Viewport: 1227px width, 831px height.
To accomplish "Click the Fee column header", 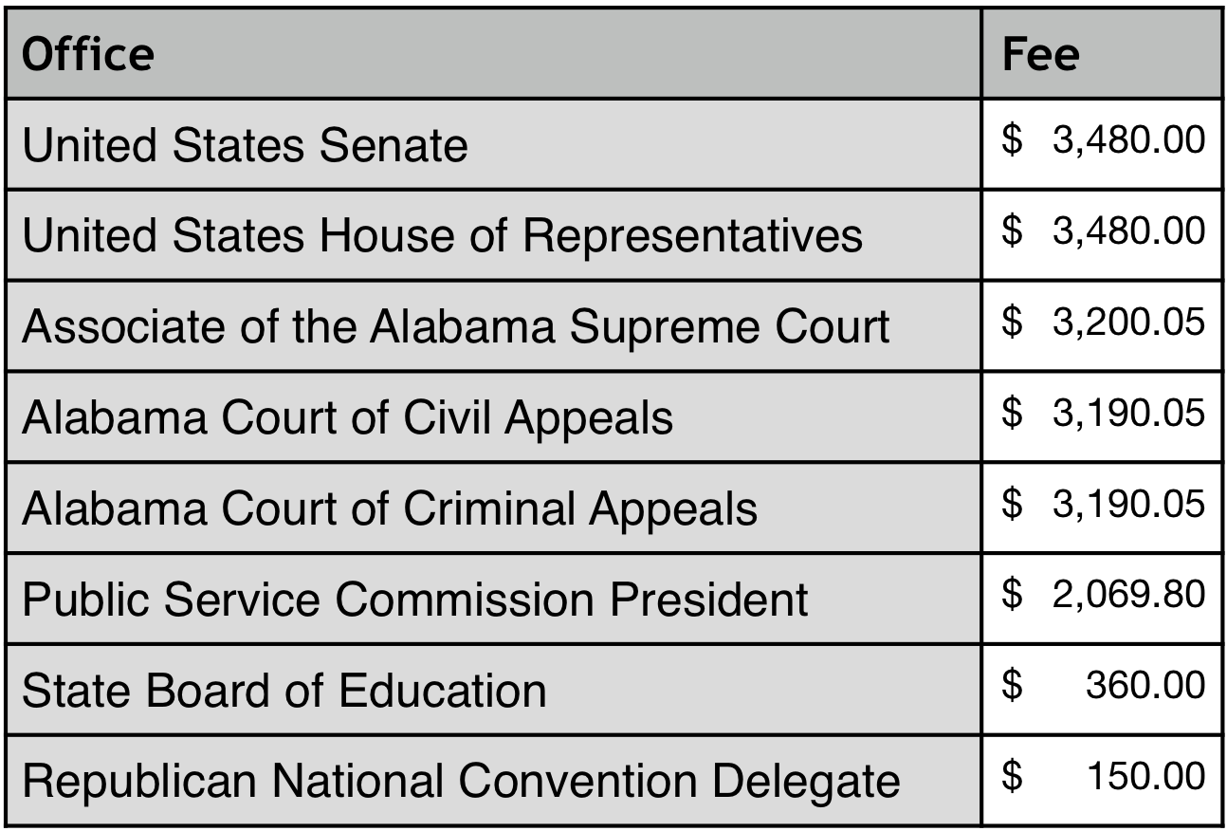I will point(1040,54).
